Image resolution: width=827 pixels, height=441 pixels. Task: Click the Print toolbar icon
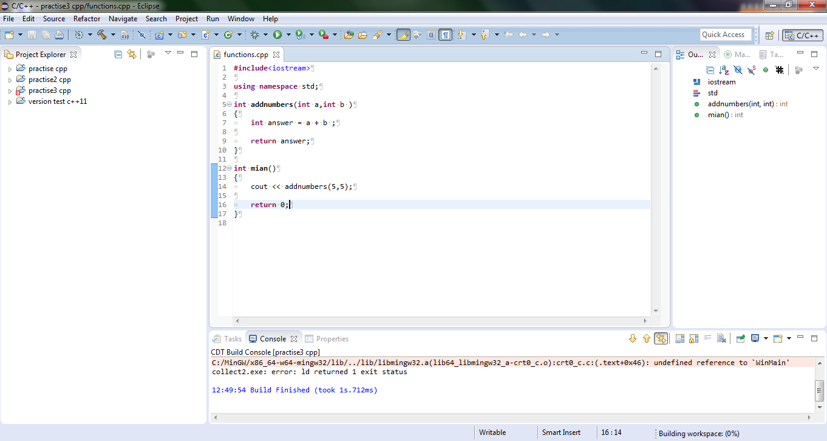59,35
